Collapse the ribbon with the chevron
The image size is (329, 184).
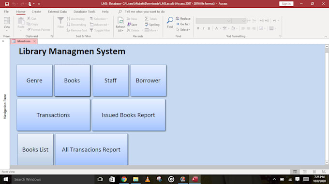[x=326, y=37]
